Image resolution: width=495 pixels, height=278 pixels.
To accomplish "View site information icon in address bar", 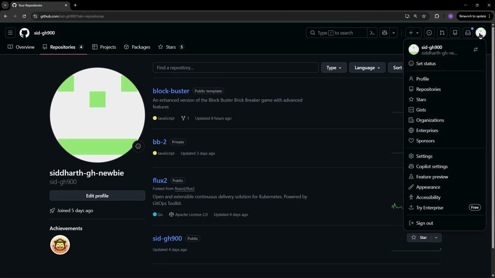I will (35, 16).
